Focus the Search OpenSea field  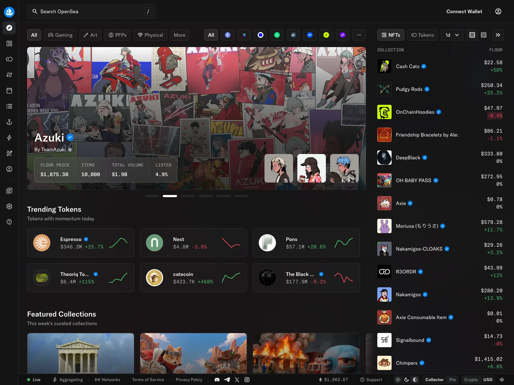(x=91, y=11)
